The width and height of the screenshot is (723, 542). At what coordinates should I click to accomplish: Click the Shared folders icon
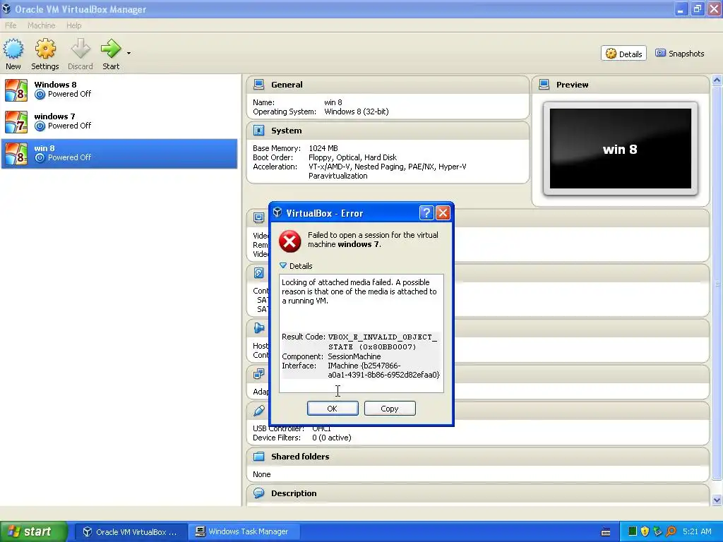258,457
